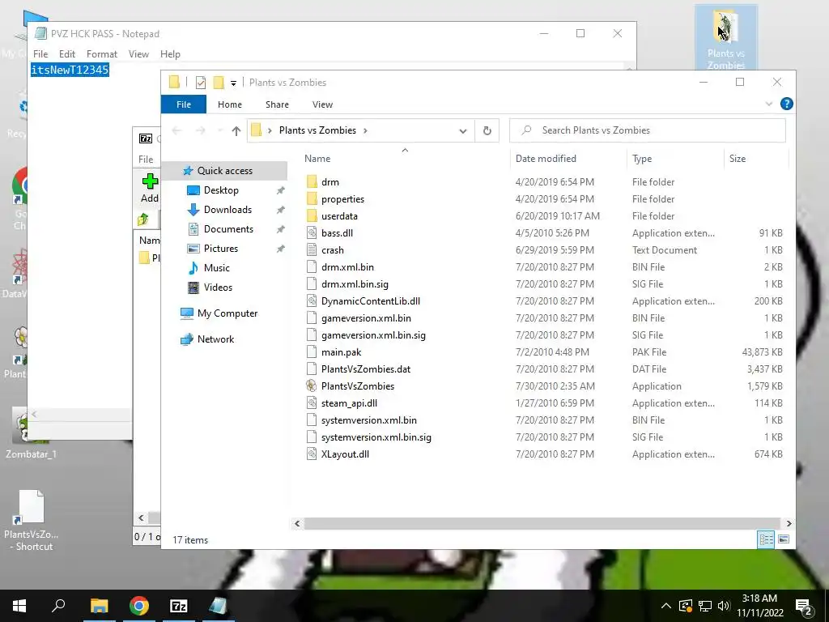Select Zombatar_1 desktop icon
829x622 pixels.
[x=31, y=432]
